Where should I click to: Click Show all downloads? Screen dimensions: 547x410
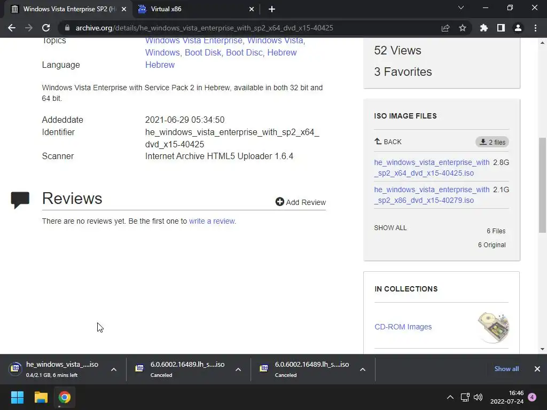pyautogui.click(x=506, y=369)
